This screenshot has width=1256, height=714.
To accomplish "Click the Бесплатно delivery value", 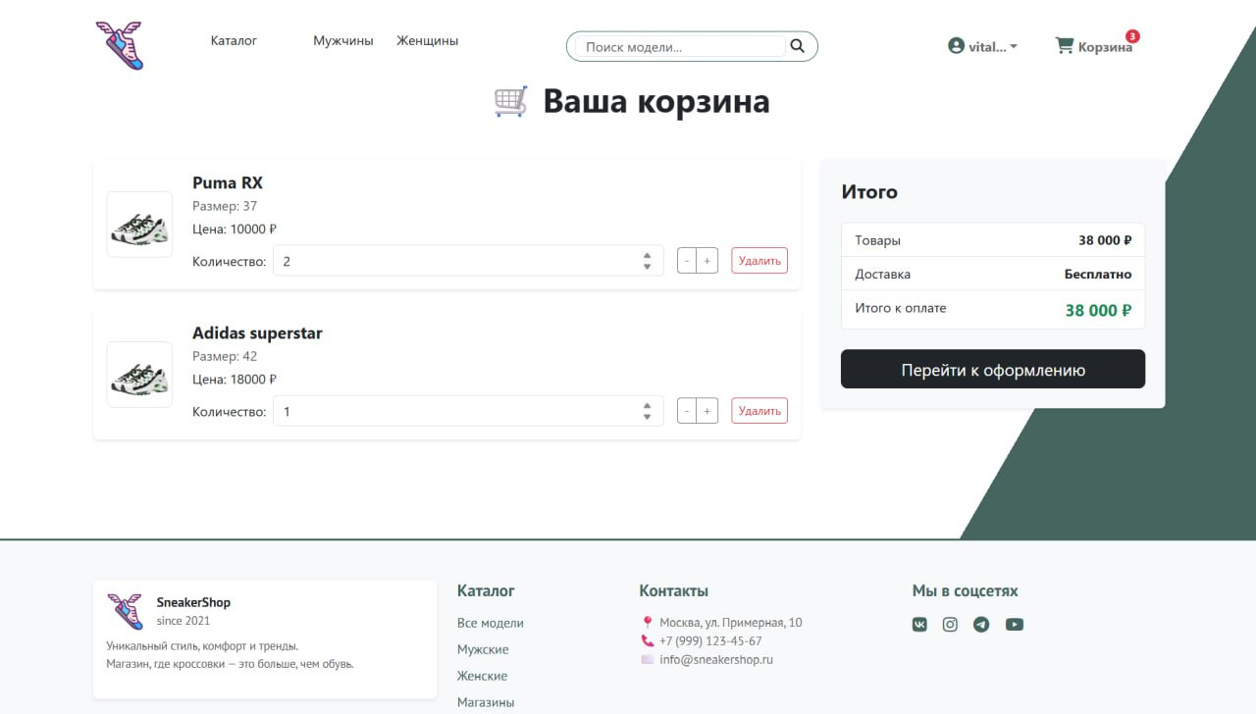I will click(x=1098, y=275).
